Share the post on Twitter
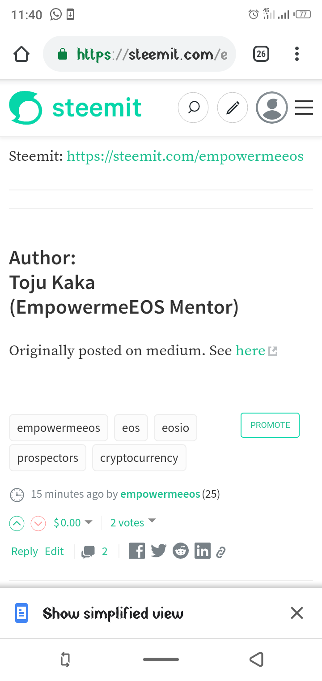The width and height of the screenshot is (322, 681). point(158,551)
